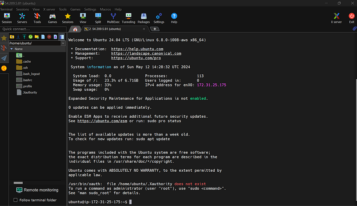Go to the home tab icon
Image resolution: width=357 pixels, height=206 pixels.
point(75,29)
